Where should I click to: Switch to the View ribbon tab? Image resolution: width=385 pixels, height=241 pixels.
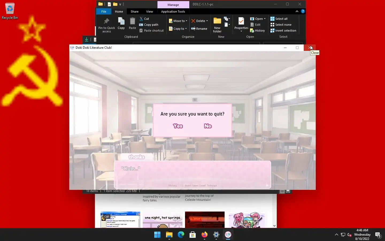click(149, 12)
